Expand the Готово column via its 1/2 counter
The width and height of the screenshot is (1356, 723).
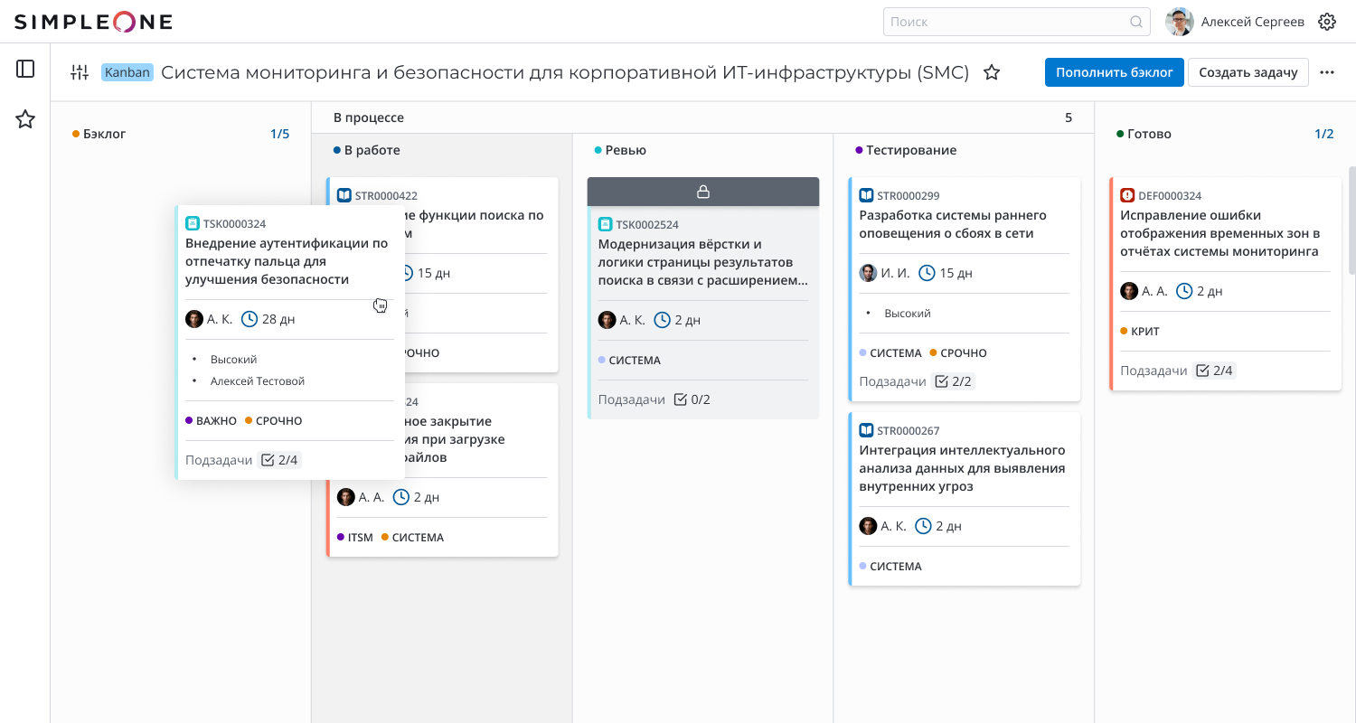coord(1323,133)
